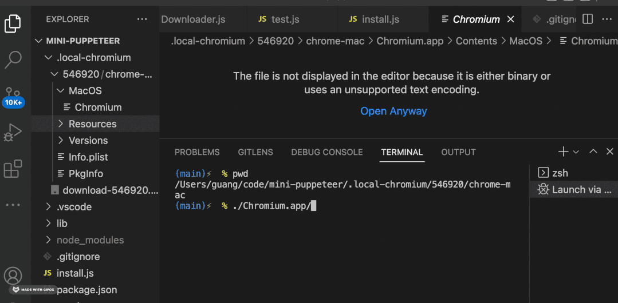Open the Extensions view
The height and width of the screenshot is (303, 618).
click(x=13, y=169)
